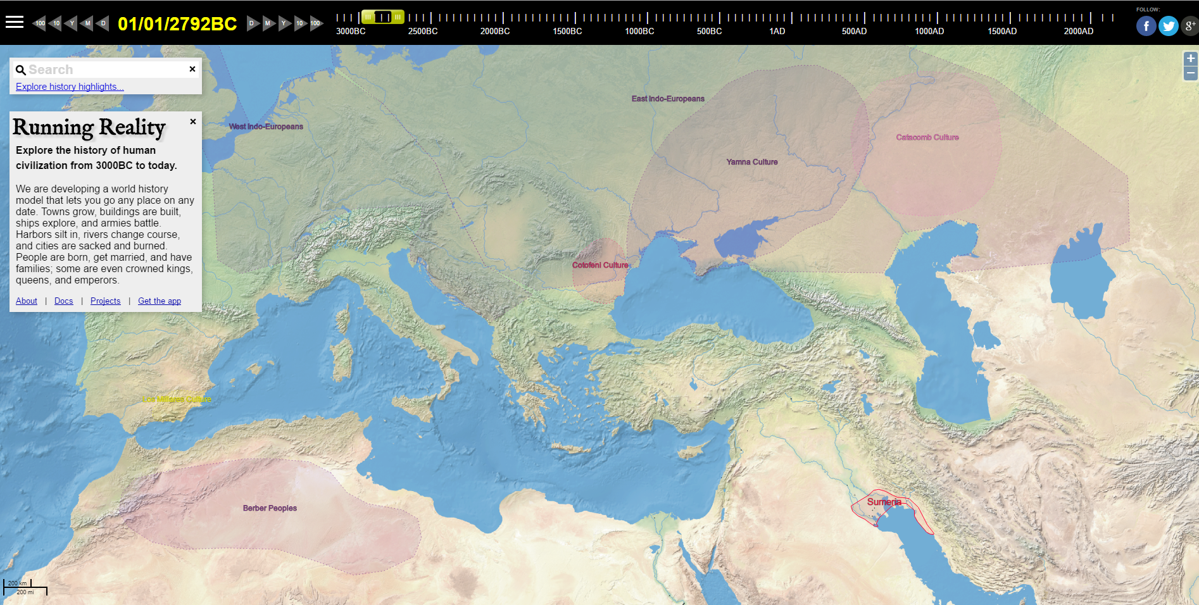Open the Twitter follow icon
1199x605 pixels.
coord(1168,26)
